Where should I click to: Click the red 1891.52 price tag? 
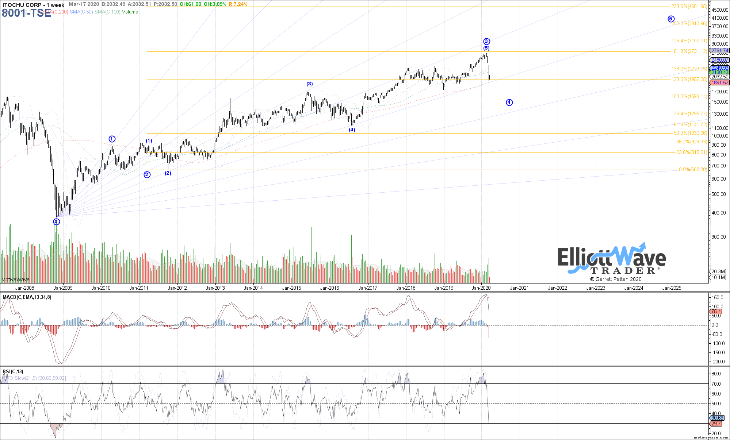(719, 83)
